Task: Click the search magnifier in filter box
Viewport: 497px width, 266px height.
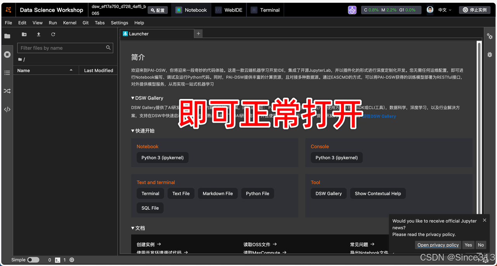Action: click(108, 48)
